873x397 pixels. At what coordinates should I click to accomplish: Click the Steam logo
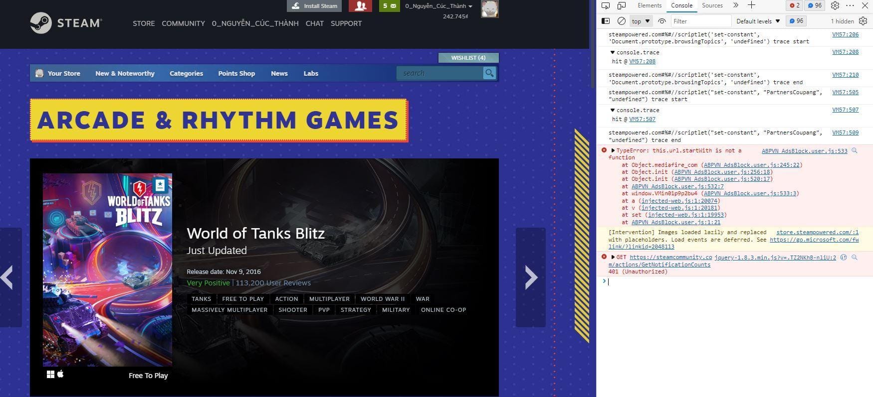pos(66,23)
